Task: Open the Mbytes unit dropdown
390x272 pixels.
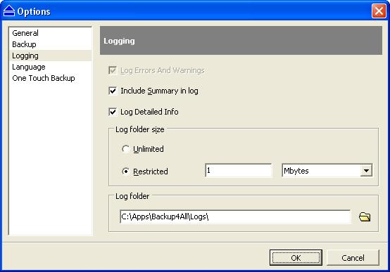Action: click(366, 170)
